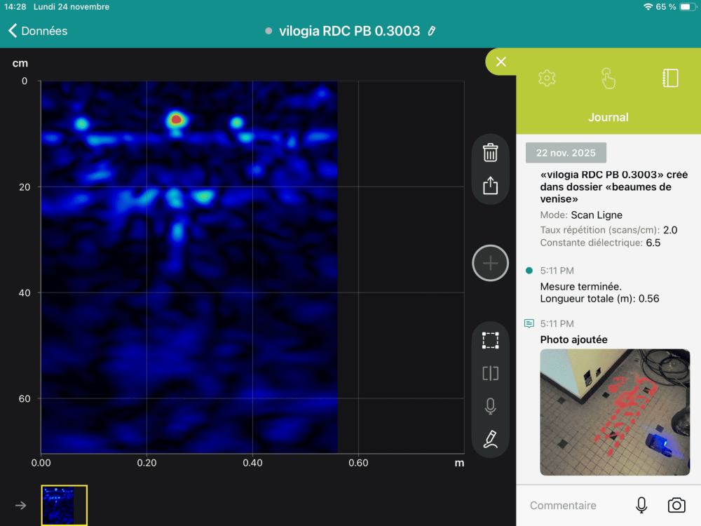This screenshot has width=701, height=526.
Task: Open the Journal notebook tab
Action: point(670,79)
